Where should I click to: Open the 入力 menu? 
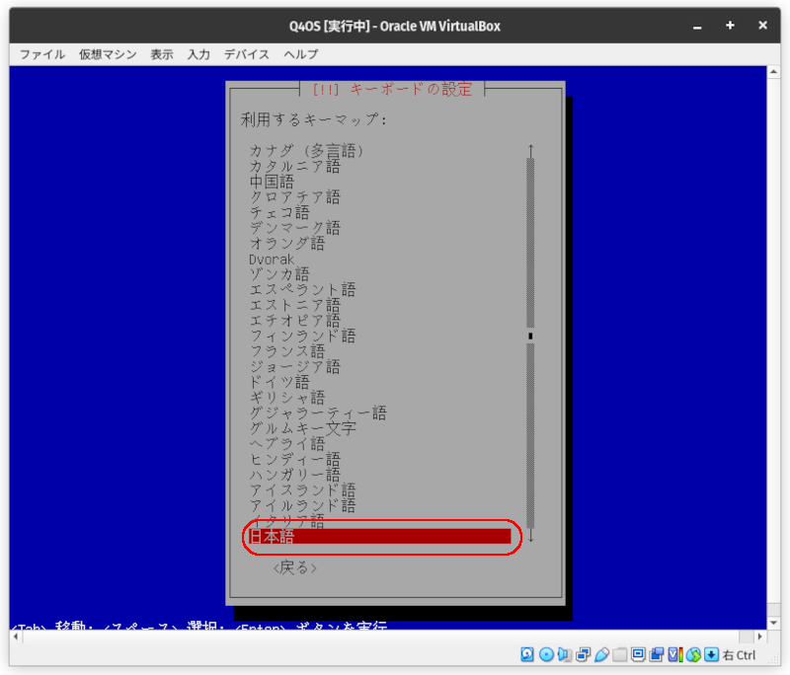coord(198,54)
